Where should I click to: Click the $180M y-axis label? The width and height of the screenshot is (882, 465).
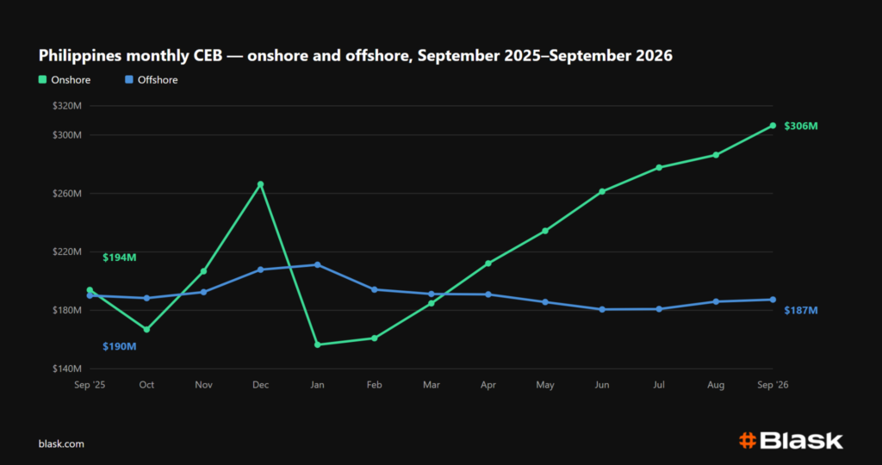tap(69, 310)
